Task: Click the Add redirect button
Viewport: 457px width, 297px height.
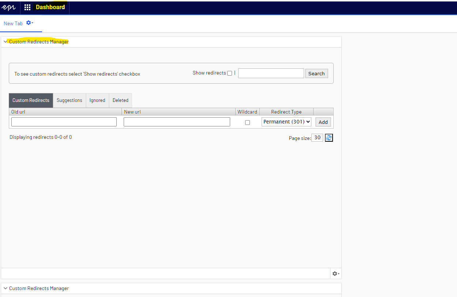Action: coord(323,122)
